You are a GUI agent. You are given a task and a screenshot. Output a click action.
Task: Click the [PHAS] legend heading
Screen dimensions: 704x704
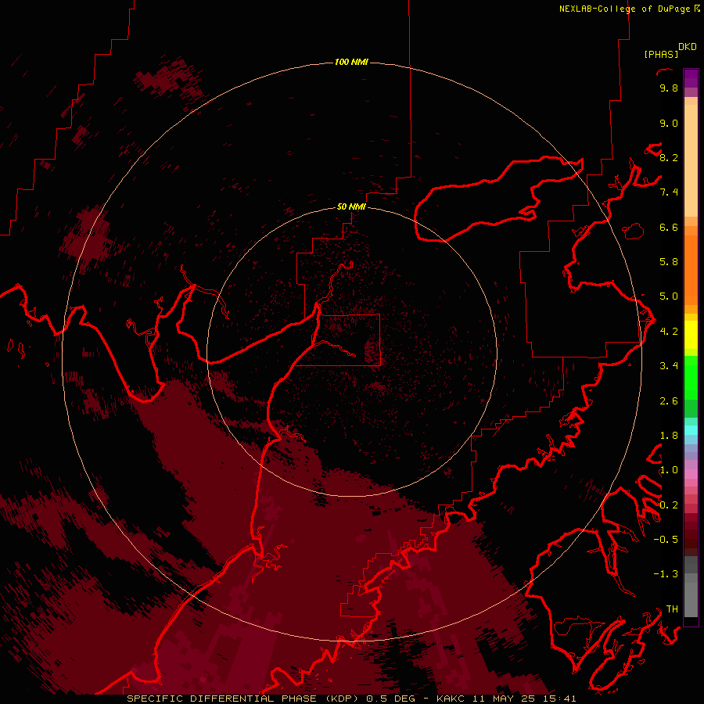pyautogui.click(x=661, y=54)
